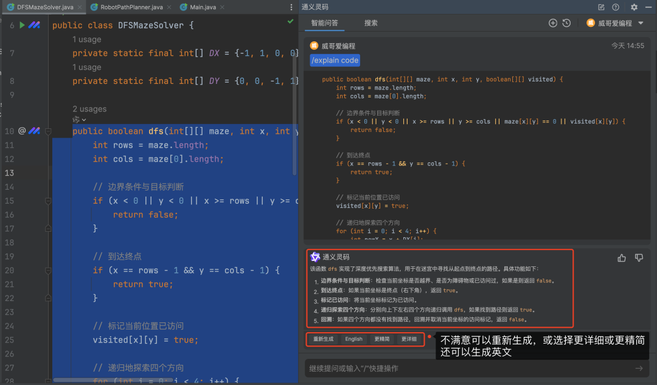
Task: Collapse the if block fold on line 20
Action: tap(48, 271)
